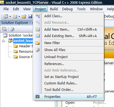
Task: Click the Resource Files folder icon
Action: (15, 52)
